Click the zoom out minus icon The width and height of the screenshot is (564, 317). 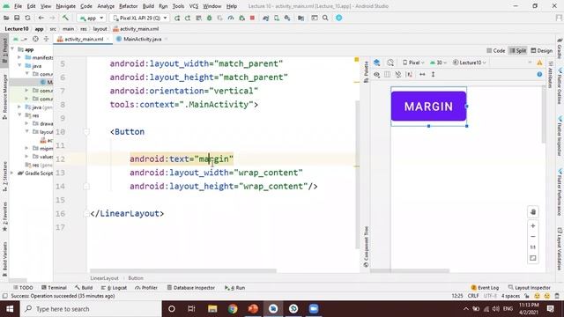(533, 237)
